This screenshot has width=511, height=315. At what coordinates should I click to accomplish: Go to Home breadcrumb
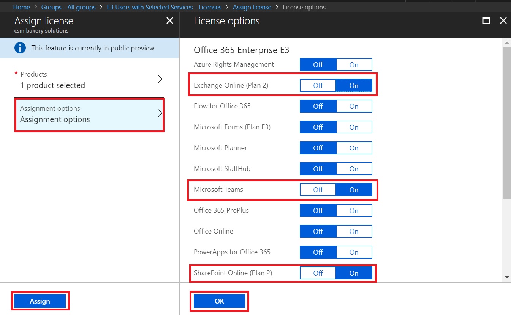pyautogui.click(x=22, y=7)
